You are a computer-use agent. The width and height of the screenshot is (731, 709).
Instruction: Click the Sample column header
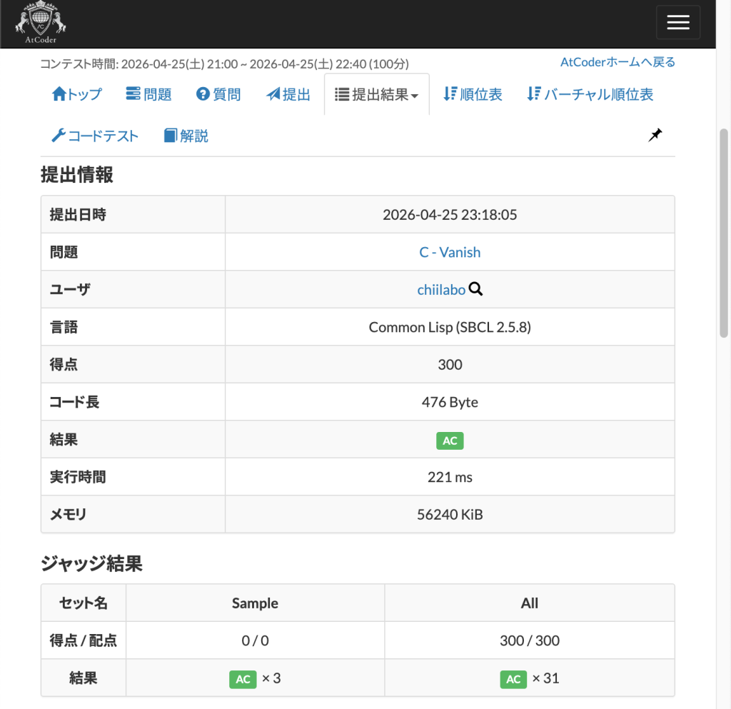[255, 603]
